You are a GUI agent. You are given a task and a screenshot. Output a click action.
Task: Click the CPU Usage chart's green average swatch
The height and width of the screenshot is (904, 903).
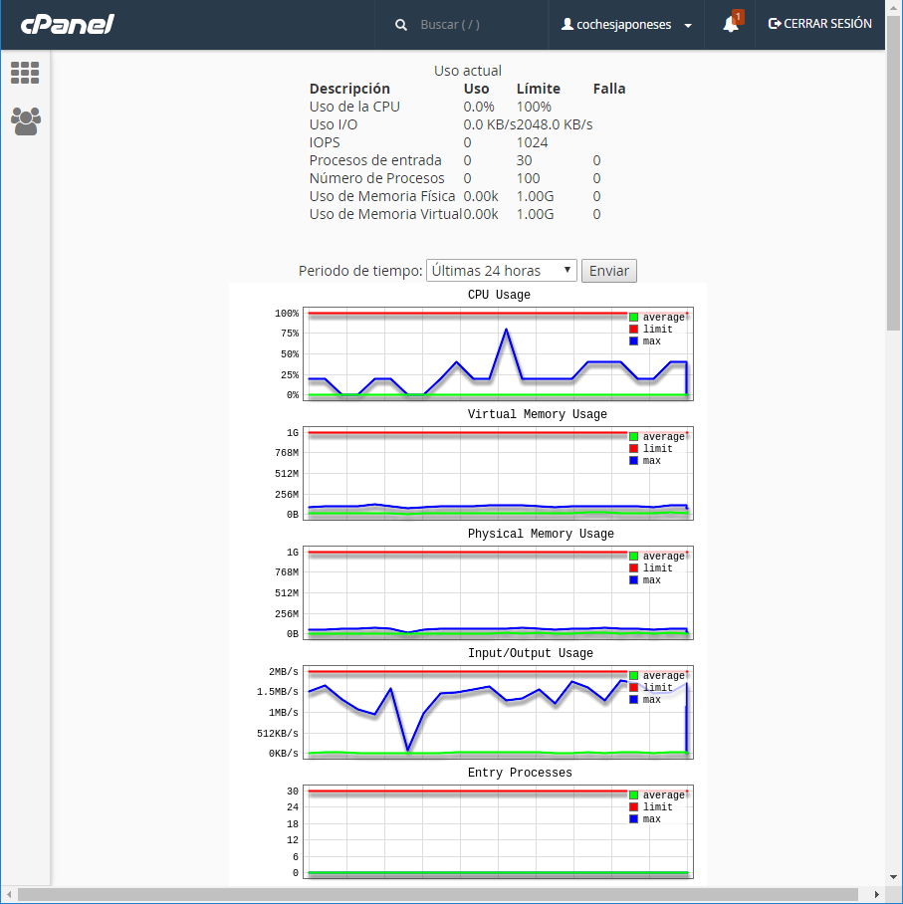pyautogui.click(x=634, y=317)
